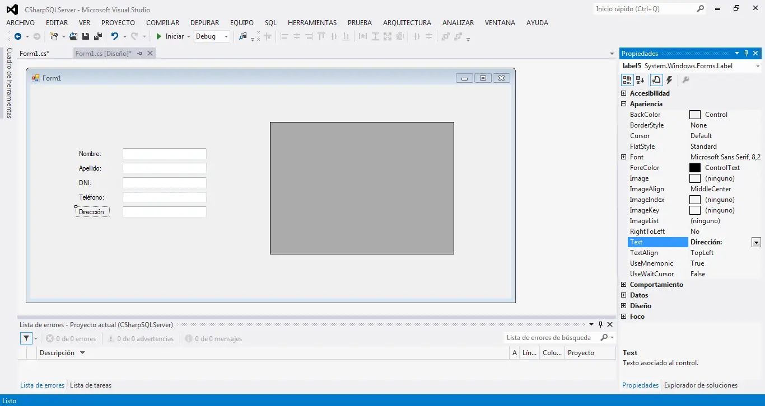The image size is (765, 406).
Task: Select the Dirección: label on the form
Action: (x=92, y=212)
